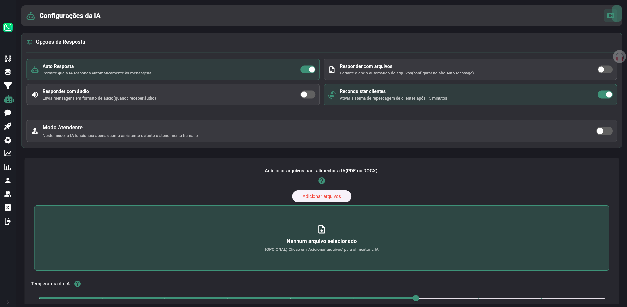Click the X box sidebar icon
Viewport: 627px width, 307px height.
[8, 208]
